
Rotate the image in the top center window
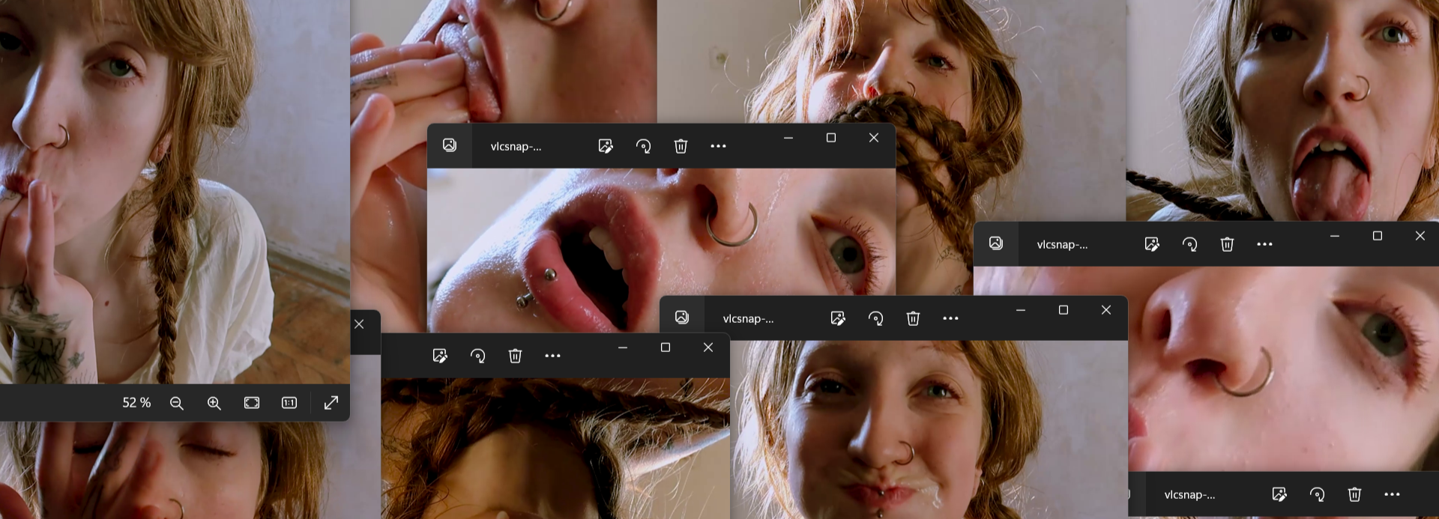click(643, 146)
